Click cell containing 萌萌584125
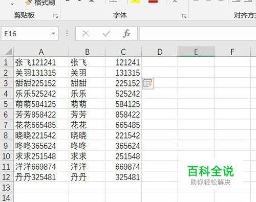The image size is (256, 202). 41,104
